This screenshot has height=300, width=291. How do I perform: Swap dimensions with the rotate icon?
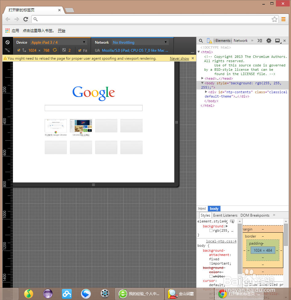(55, 50)
